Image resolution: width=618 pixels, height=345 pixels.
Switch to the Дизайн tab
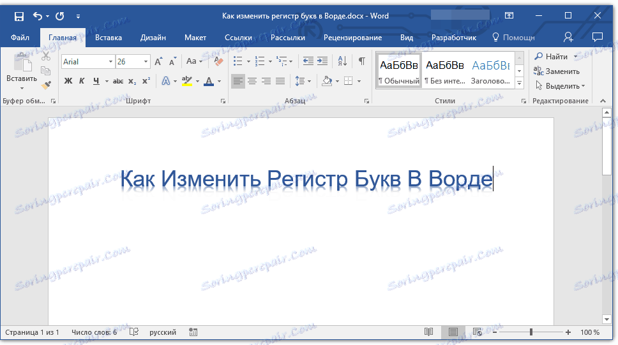153,38
